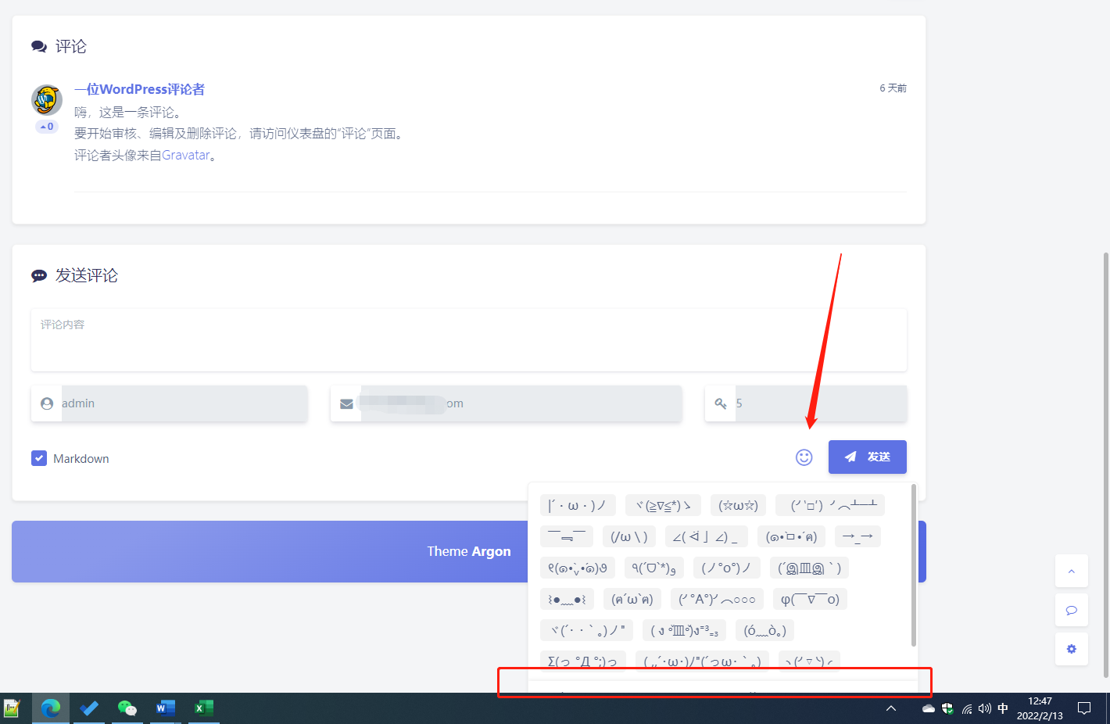Click the taskbar clock showing 12:47
Screen dimensions: 1110x724
click(x=1040, y=708)
